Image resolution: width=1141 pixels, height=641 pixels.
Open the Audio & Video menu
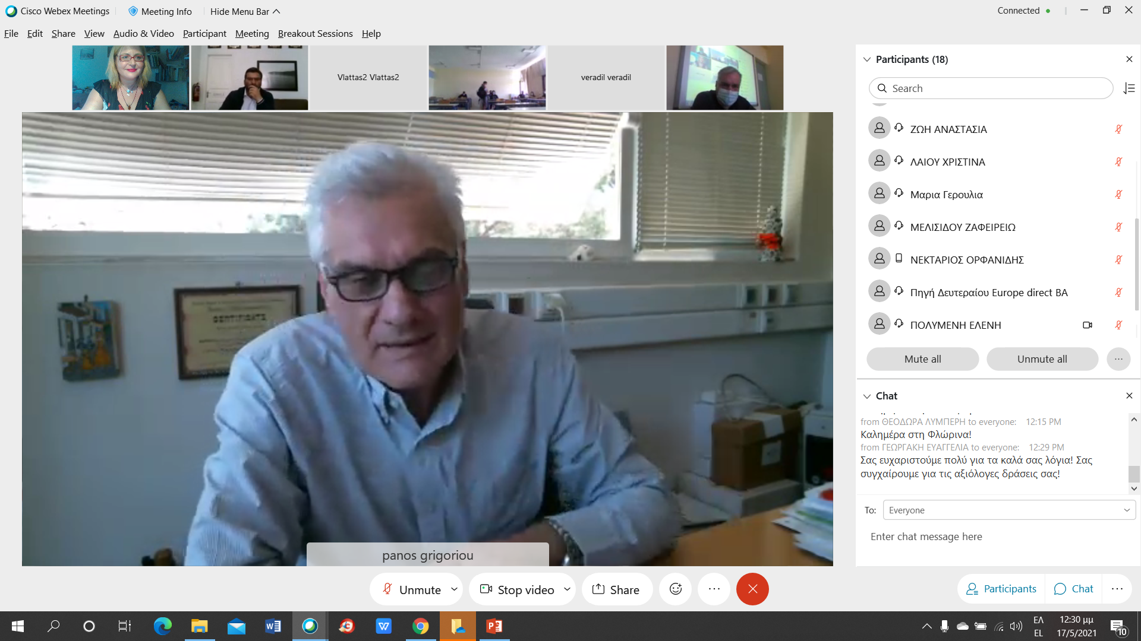tap(143, 34)
